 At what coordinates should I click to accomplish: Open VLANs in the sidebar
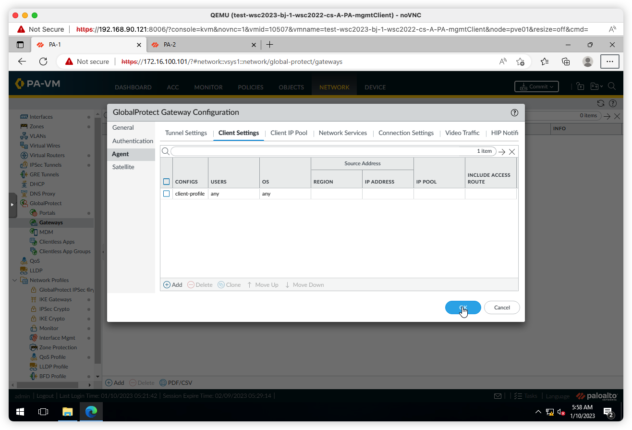point(37,136)
